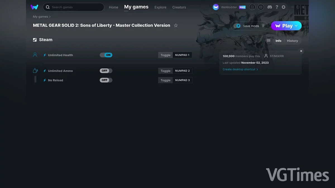Viewport: 335px width, 188px height.
Task: Turn off Unlimited Health switch
Action: 106,55
